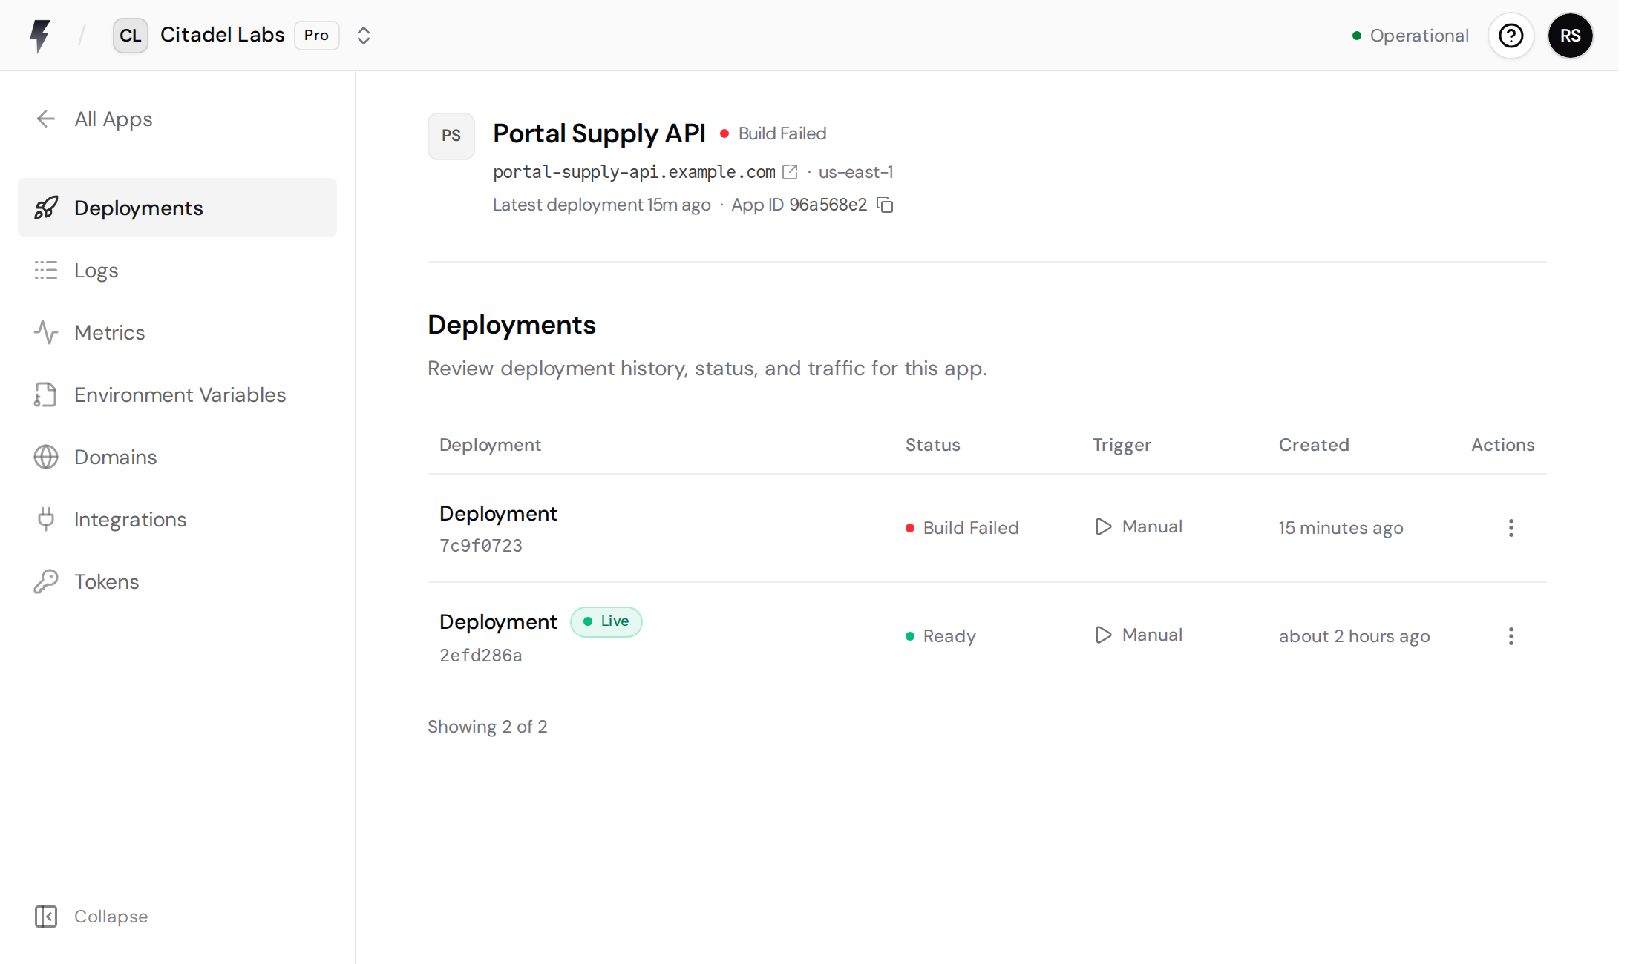Click the external link icon beside the domain
Screen dimensions: 1633x964
tap(790, 172)
